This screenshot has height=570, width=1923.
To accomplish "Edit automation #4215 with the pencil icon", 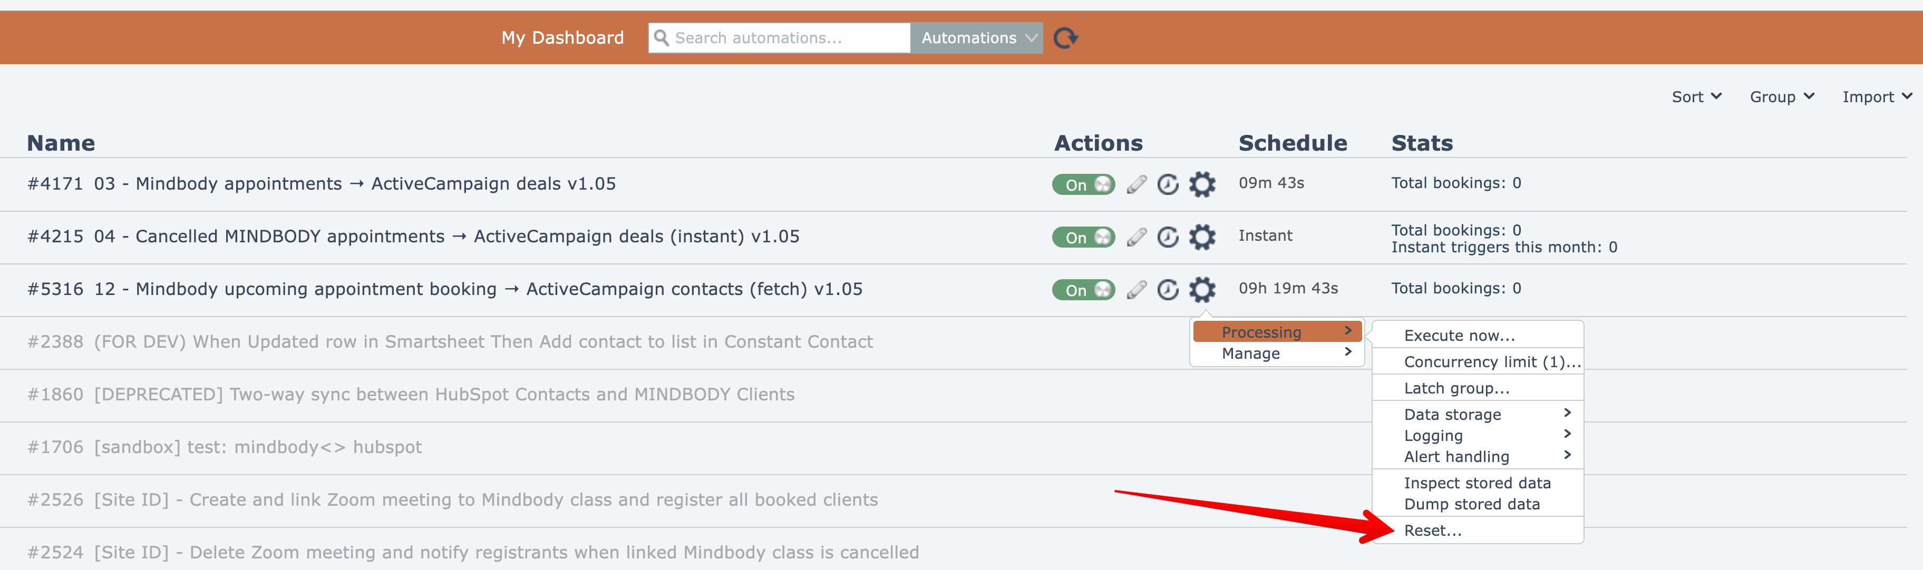I will (x=1136, y=237).
